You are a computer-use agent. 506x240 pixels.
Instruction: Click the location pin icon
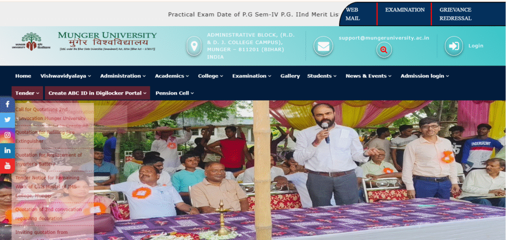[194, 46]
